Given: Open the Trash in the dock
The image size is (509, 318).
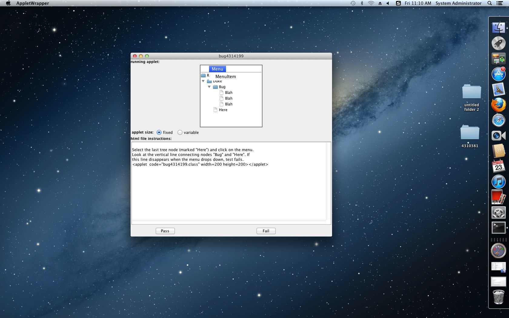Looking at the screenshot, I should 498,297.
